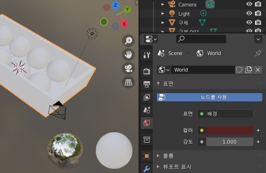Click the dark red 컬러 swatch
The image size is (266, 173).
pyautogui.click(x=230, y=130)
